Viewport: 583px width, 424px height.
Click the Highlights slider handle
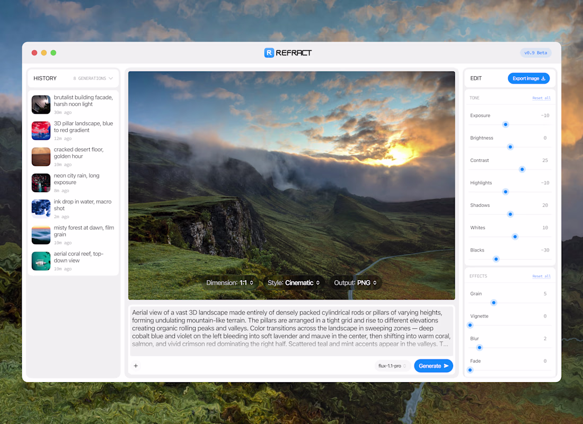point(505,192)
